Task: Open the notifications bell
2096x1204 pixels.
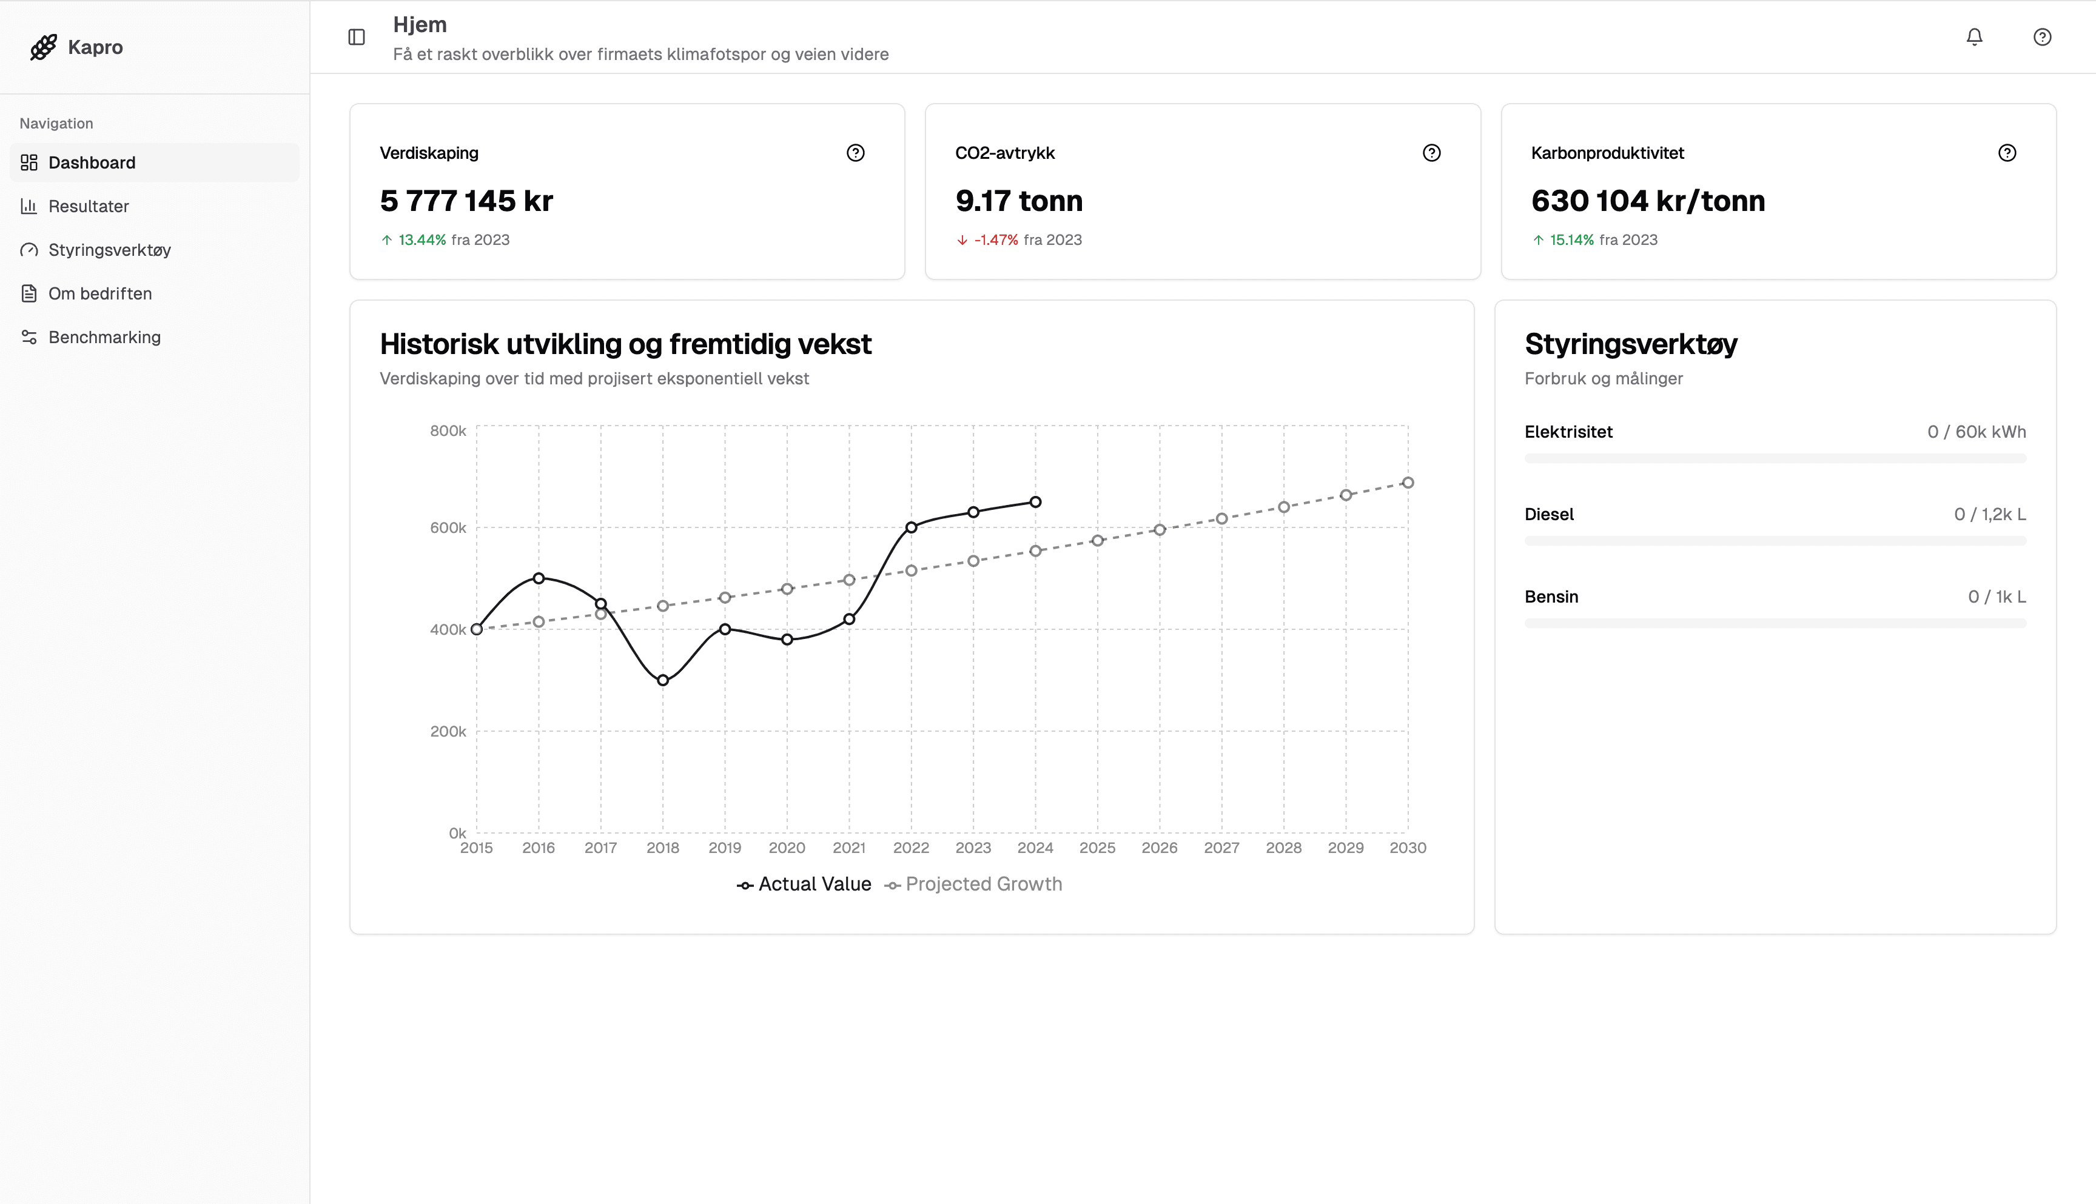Action: coord(1973,37)
